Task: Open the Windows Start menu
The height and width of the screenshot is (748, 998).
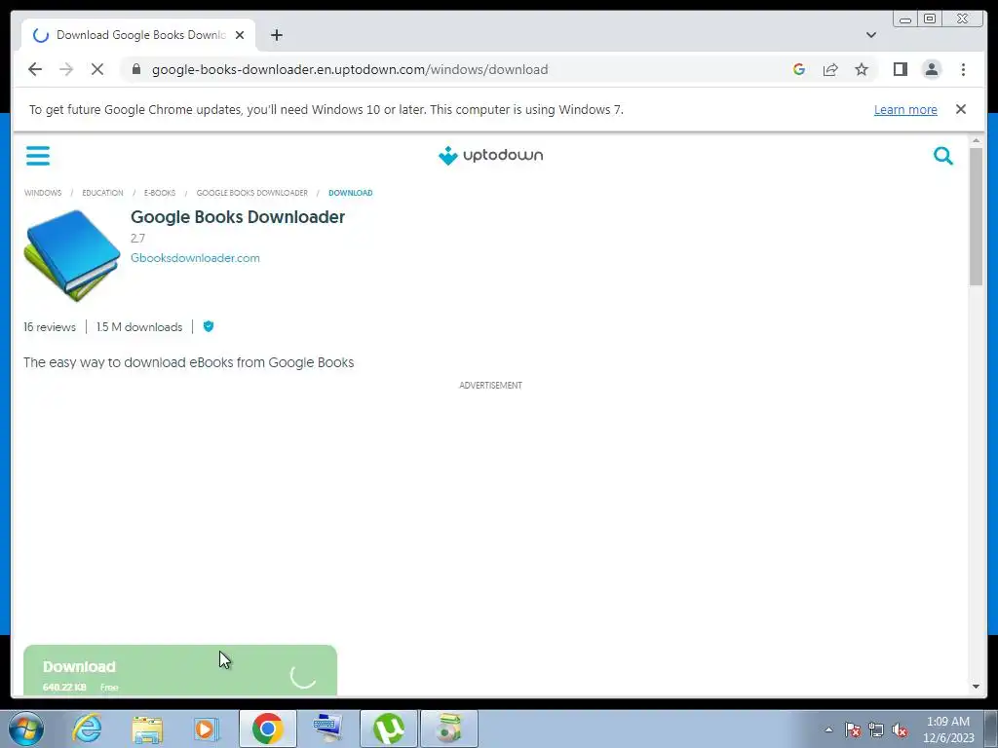Action: coord(25,729)
